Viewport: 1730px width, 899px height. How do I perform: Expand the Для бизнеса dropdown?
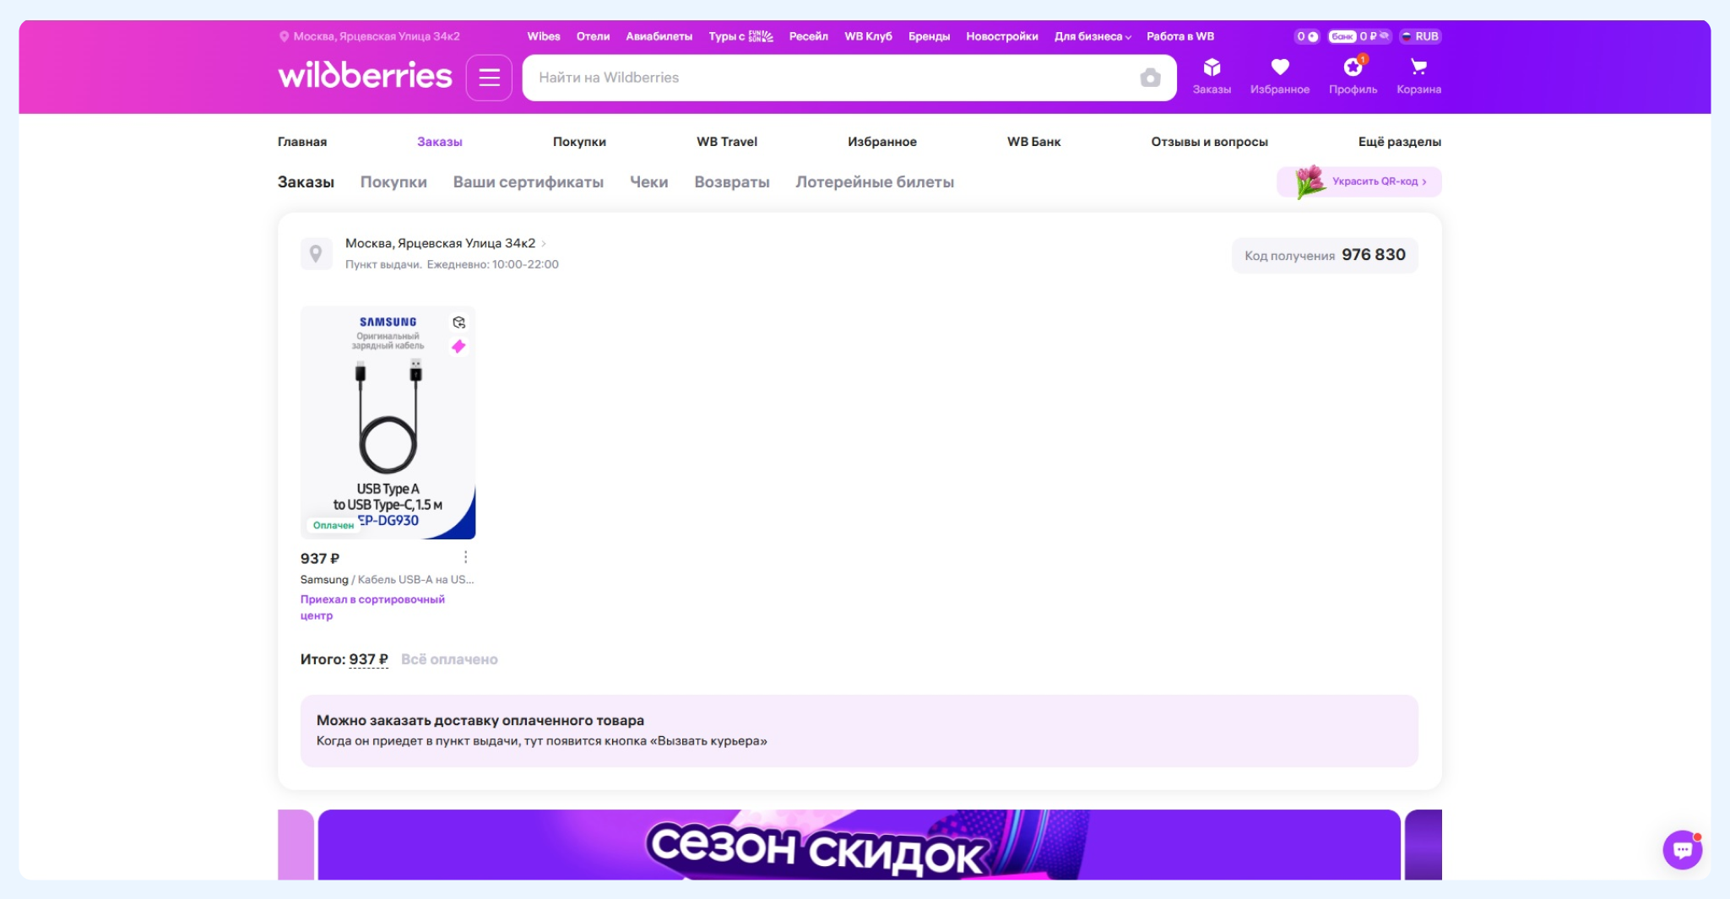pos(1092,36)
